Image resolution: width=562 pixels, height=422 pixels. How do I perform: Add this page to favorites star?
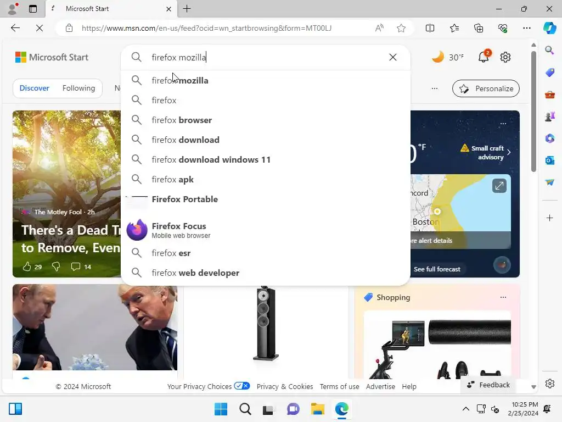(401, 28)
